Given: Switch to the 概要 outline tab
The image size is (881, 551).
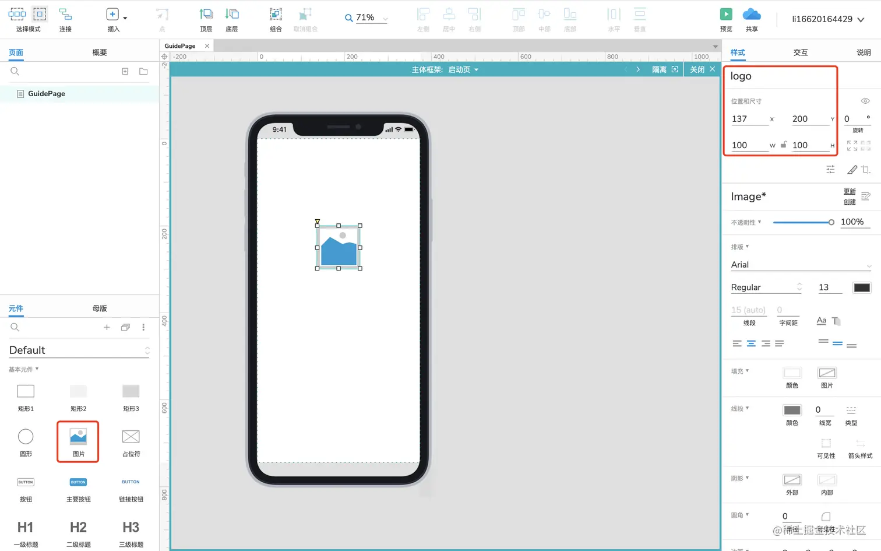Looking at the screenshot, I should pyautogui.click(x=100, y=52).
